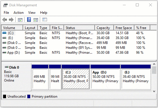Click the NTFS file system cell for C:
158x108 pixels.
point(56,33)
